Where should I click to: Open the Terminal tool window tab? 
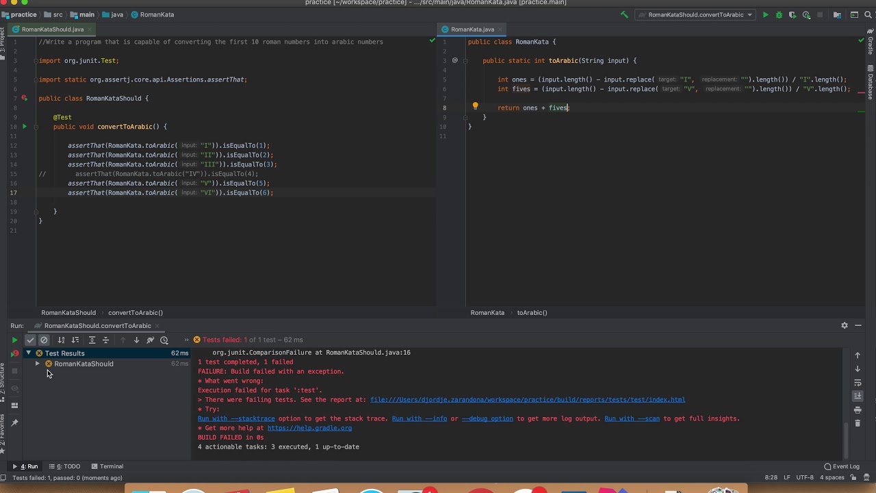point(107,466)
